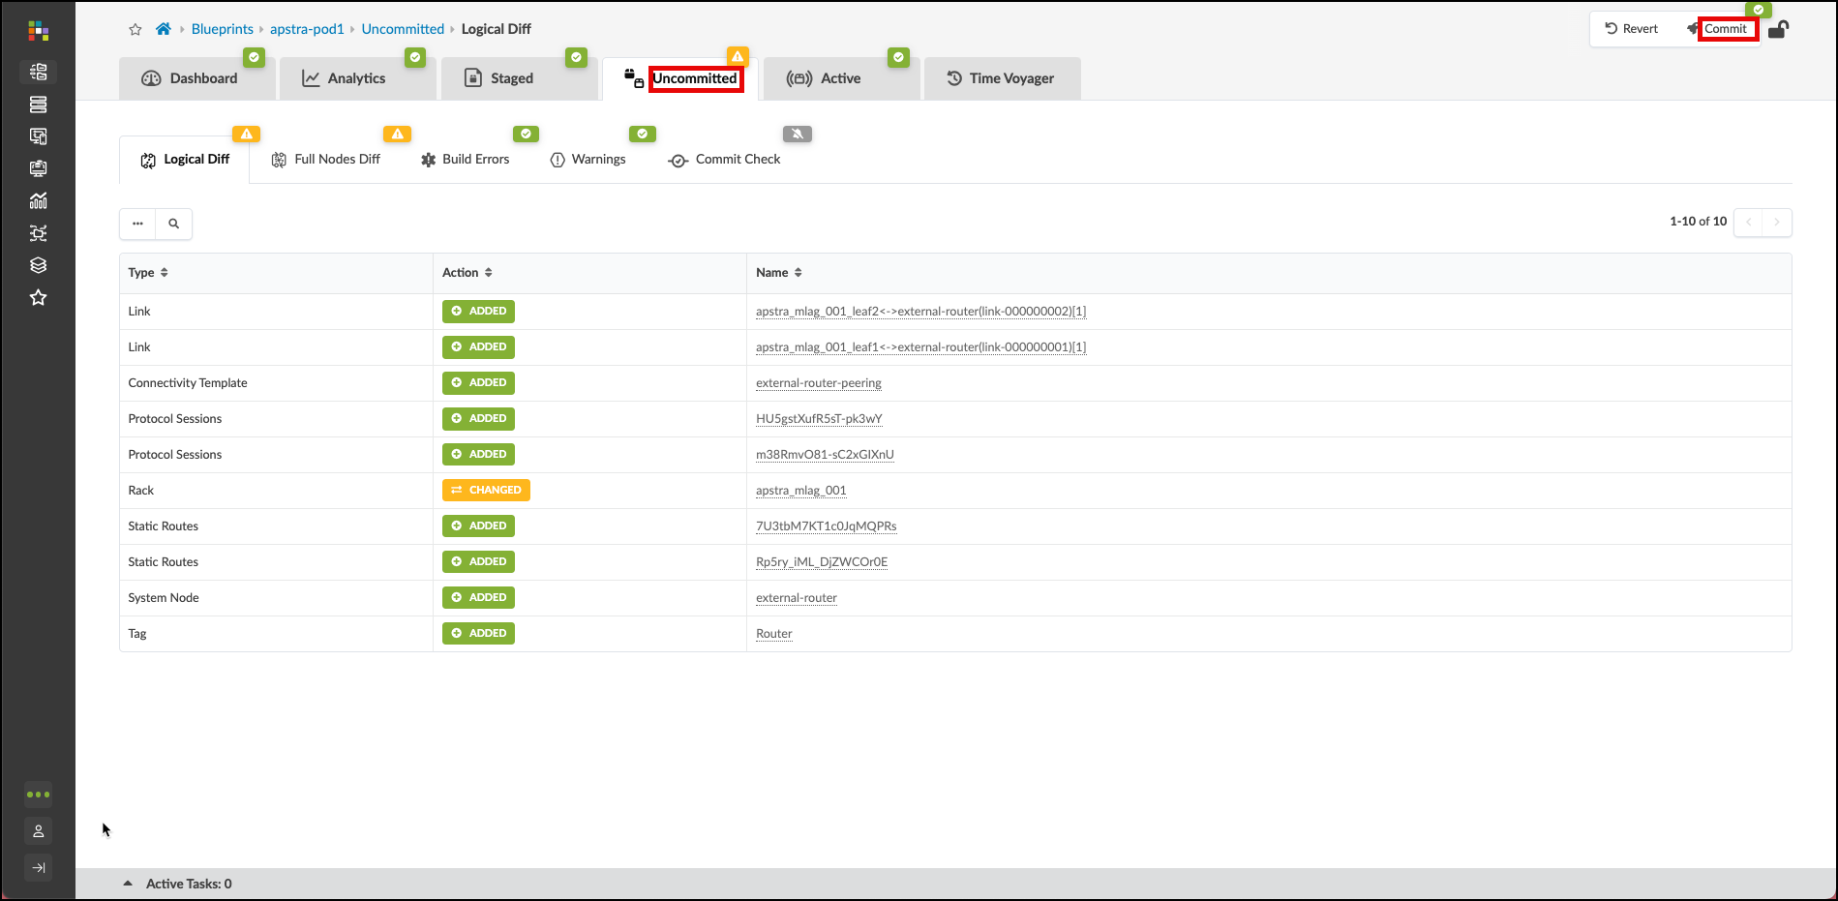This screenshot has height=901, width=1838.
Task: Open the Blueprints icon in left sidebar
Action: click(x=39, y=73)
